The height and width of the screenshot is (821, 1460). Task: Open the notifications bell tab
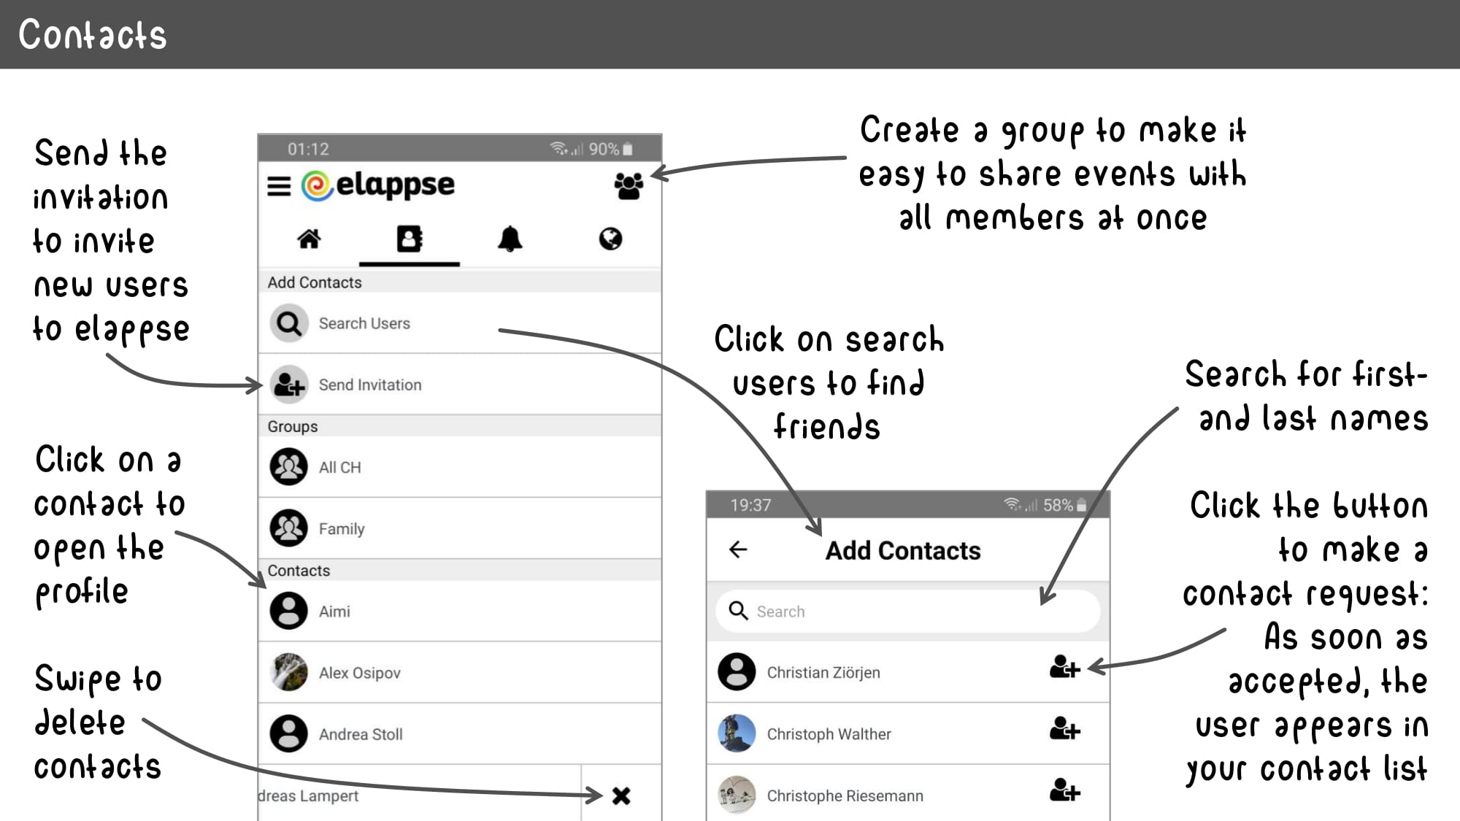click(x=510, y=239)
